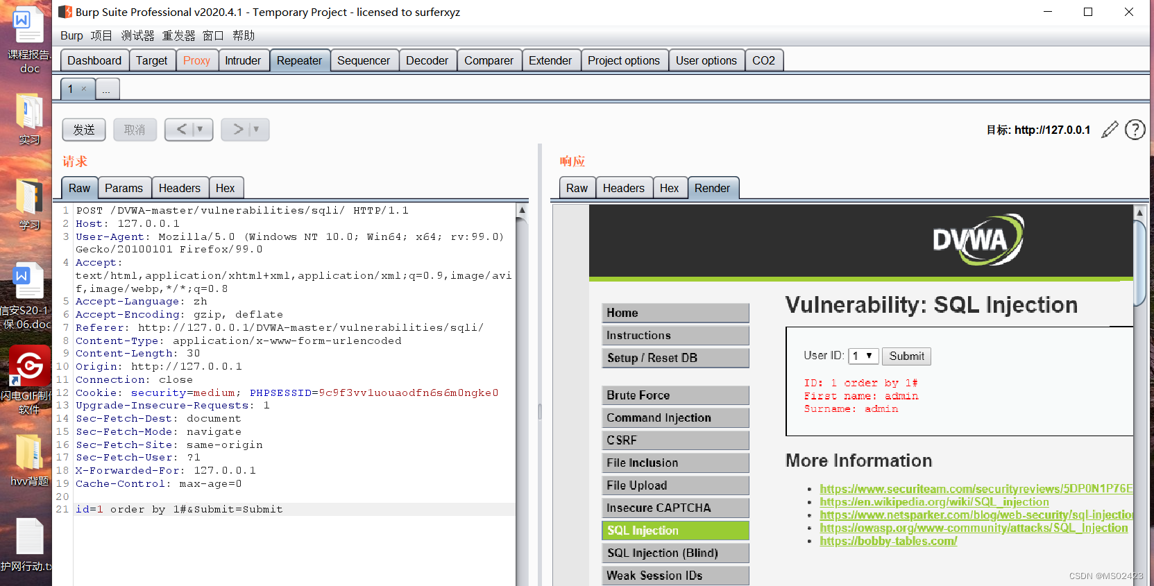Click the Submit button in DVWA page

pos(906,356)
